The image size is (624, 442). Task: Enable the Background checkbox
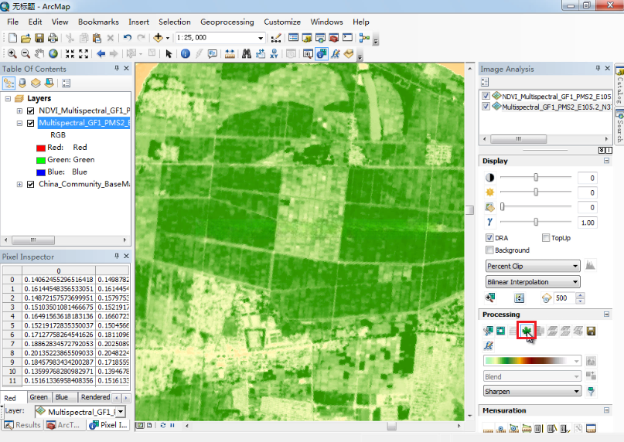pyautogui.click(x=489, y=250)
